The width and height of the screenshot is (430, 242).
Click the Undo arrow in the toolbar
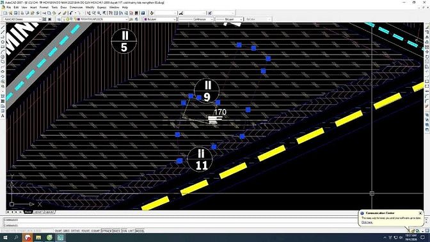(x=71, y=13)
